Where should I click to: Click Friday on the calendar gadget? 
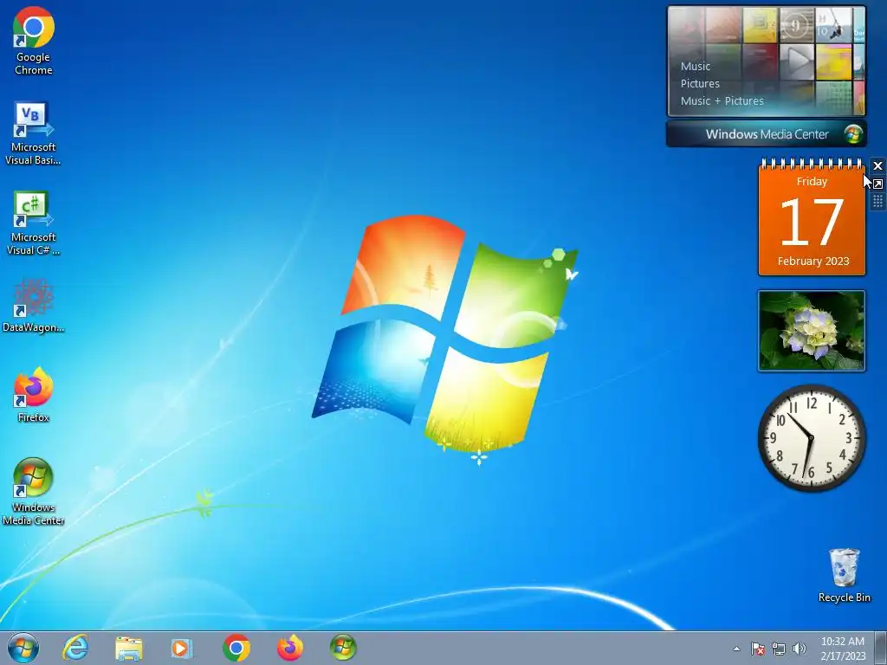[x=812, y=182]
